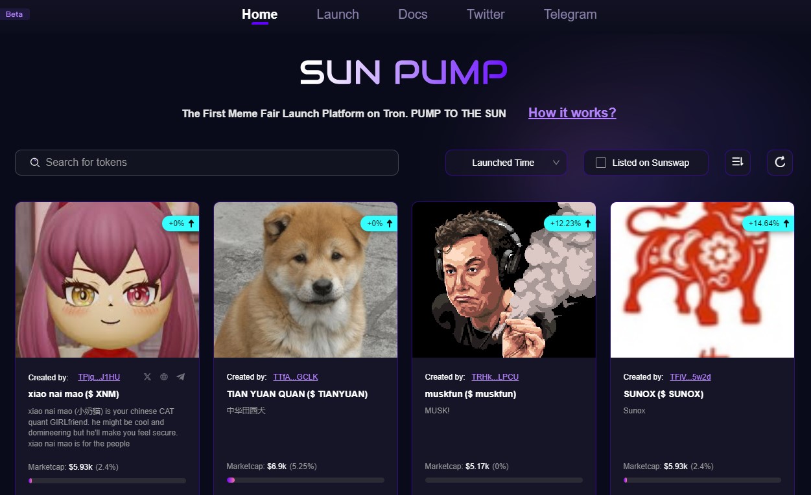Open the Docs menu item
The width and height of the screenshot is (811, 495).
[x=413, y=14]
